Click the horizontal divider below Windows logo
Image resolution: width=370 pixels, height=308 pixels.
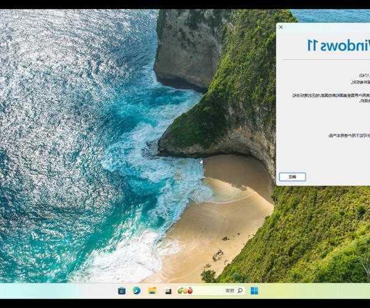pyautogui.click(x=327, y=60)
